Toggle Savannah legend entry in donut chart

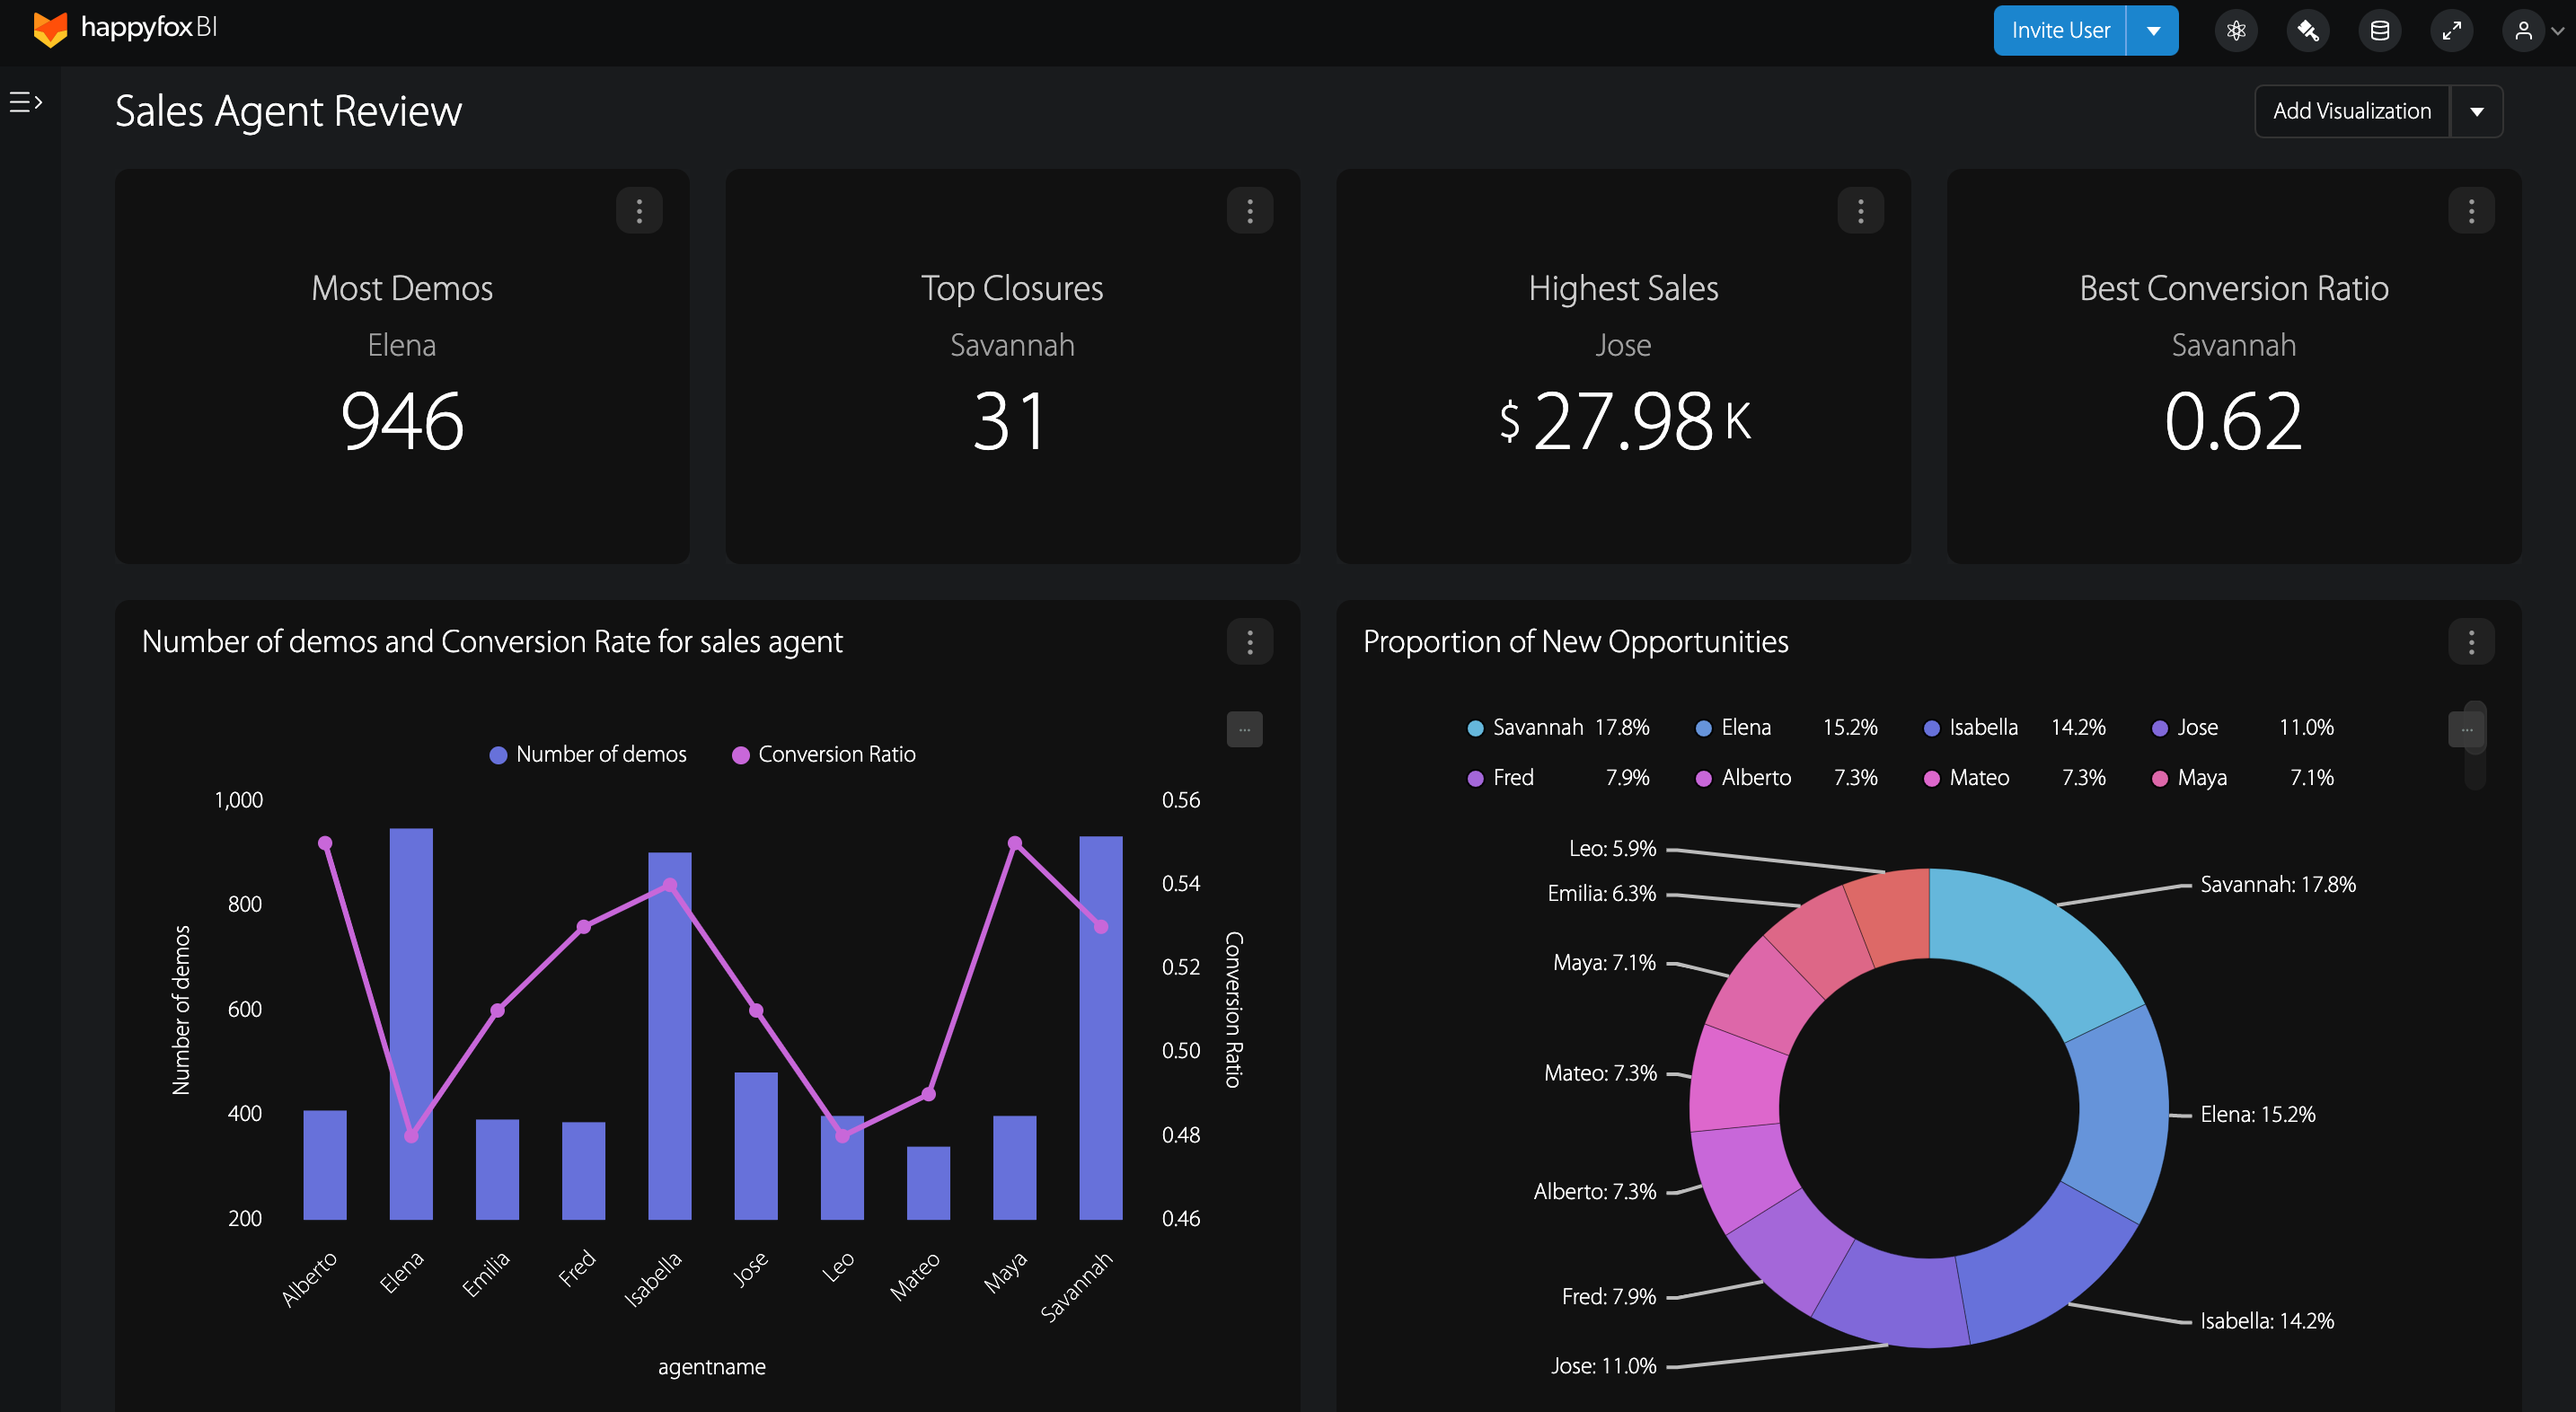point(1558,727)
